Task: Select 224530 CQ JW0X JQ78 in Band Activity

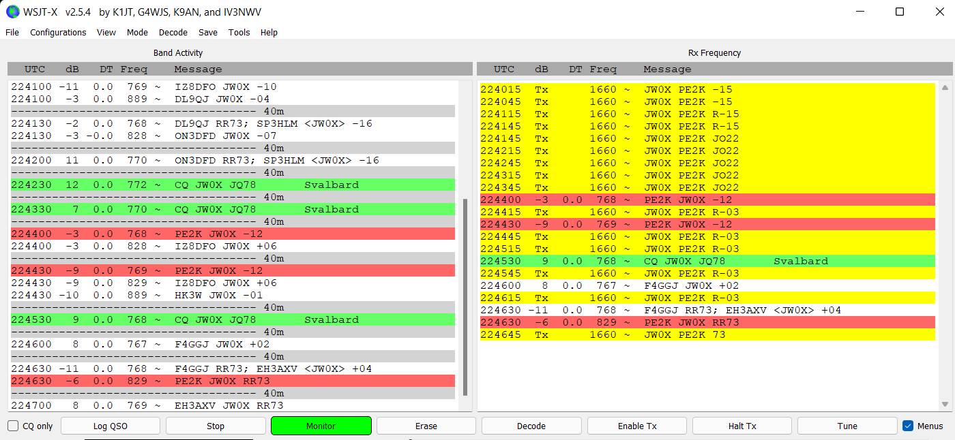Action: [233, 319]
